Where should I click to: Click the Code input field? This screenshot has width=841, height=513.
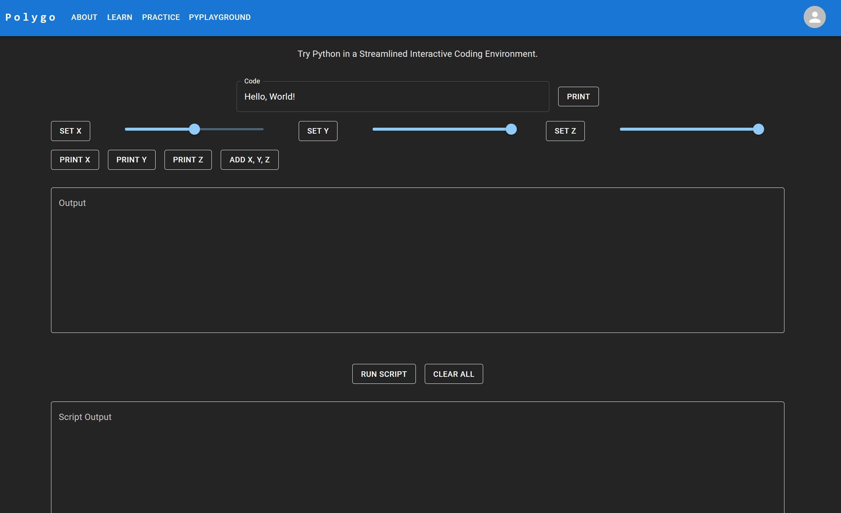tap(393, 97)
